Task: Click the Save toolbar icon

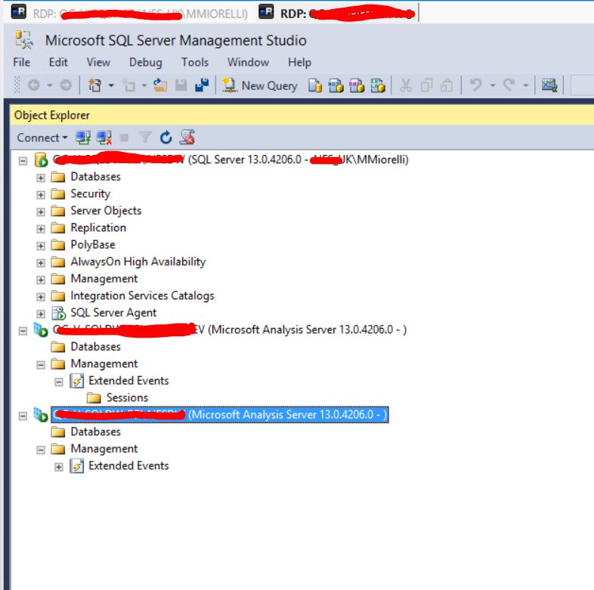Action: click(181, 85)
